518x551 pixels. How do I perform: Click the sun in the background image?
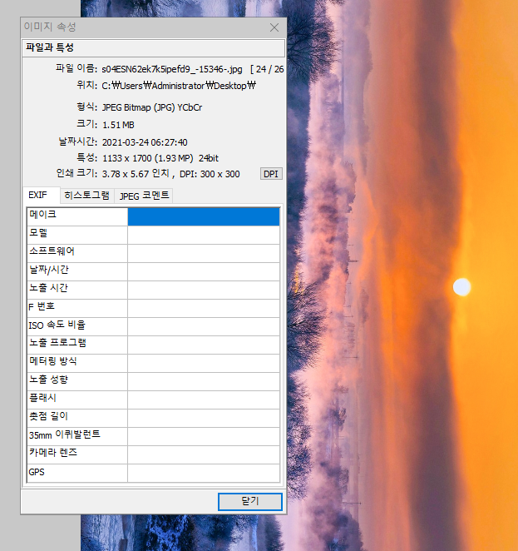pos(461,287)
